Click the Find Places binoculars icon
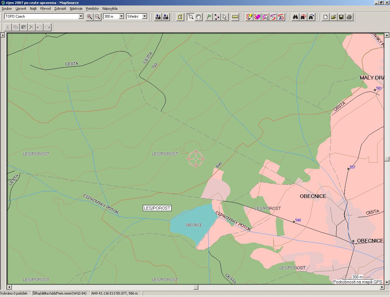 tap(295, 17)
